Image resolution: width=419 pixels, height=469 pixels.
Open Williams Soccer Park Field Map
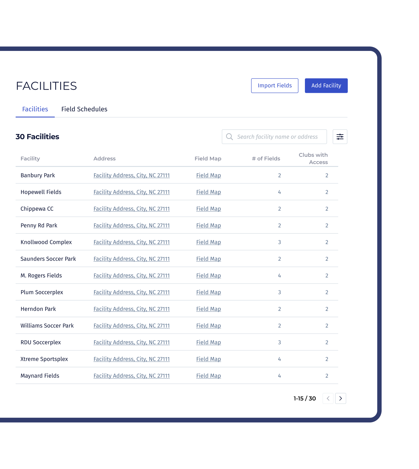[x=208, y=325]
